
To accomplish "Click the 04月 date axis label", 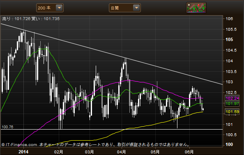I will pyautogui.click(x=121, y=152).
